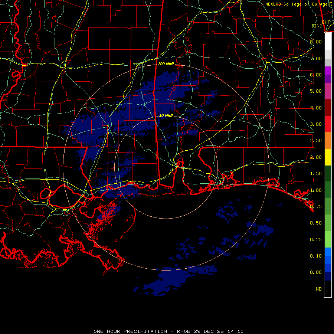The height and width of the screenshot is (334, 334).
Task: Click the 100 NMI range ring label
Action: [166, 64]
